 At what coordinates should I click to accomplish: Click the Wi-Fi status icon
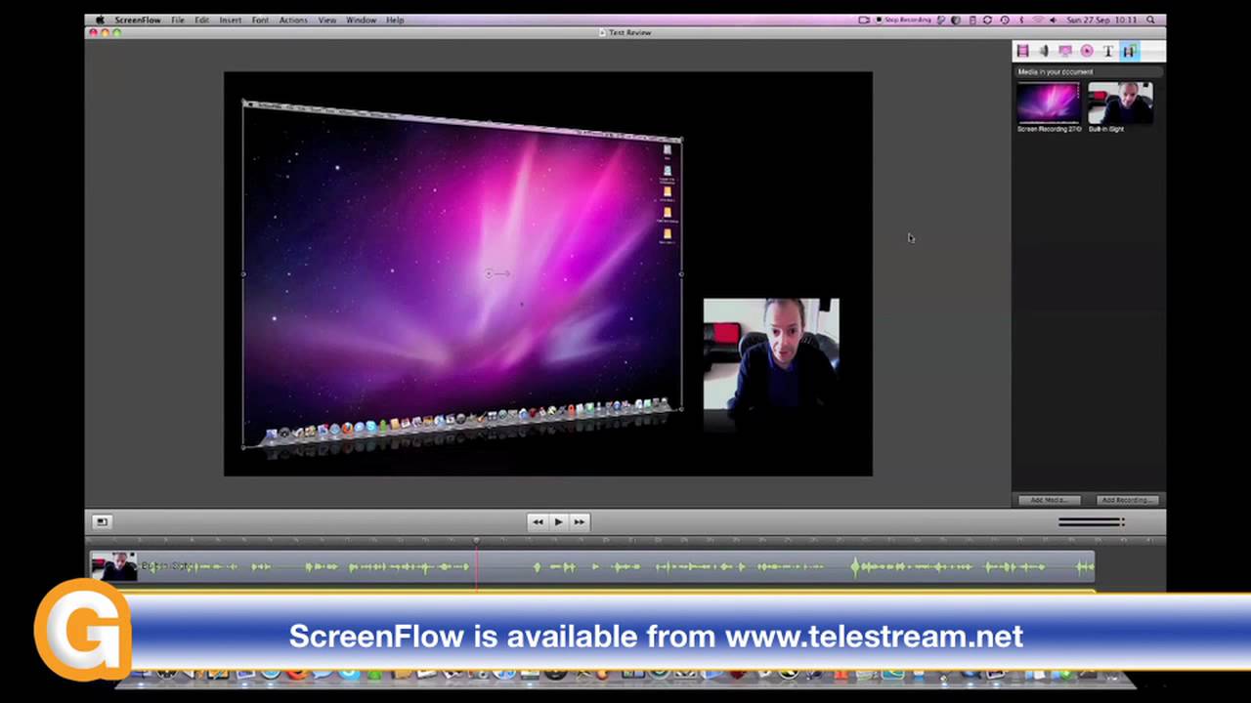pyautogui.click(x=1038, y=20)
